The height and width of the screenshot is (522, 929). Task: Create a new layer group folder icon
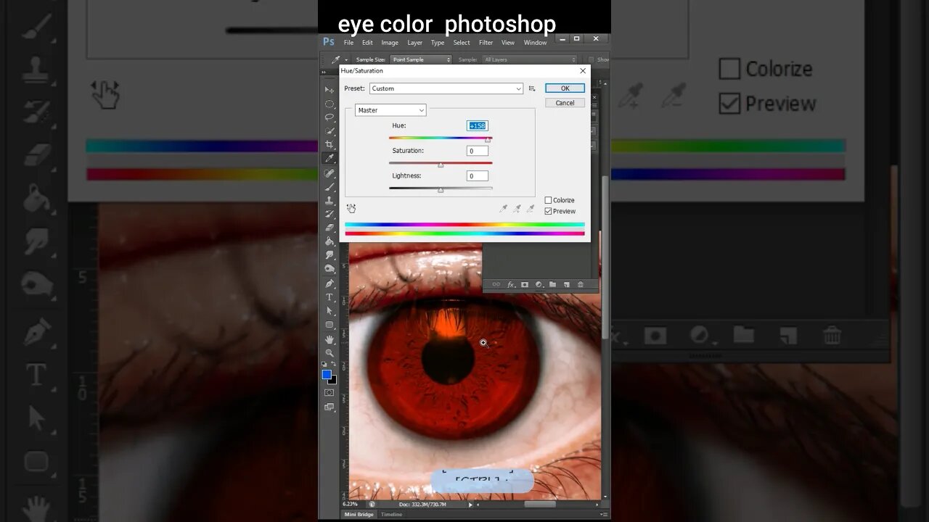552,285
